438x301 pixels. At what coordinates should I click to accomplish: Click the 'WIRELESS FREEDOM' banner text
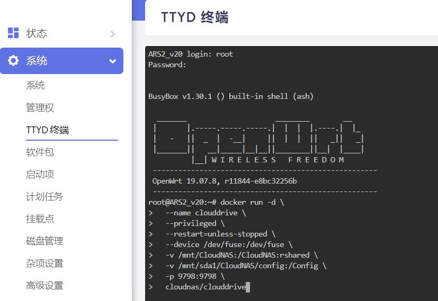pyautogui.click(x=278, y=160)
